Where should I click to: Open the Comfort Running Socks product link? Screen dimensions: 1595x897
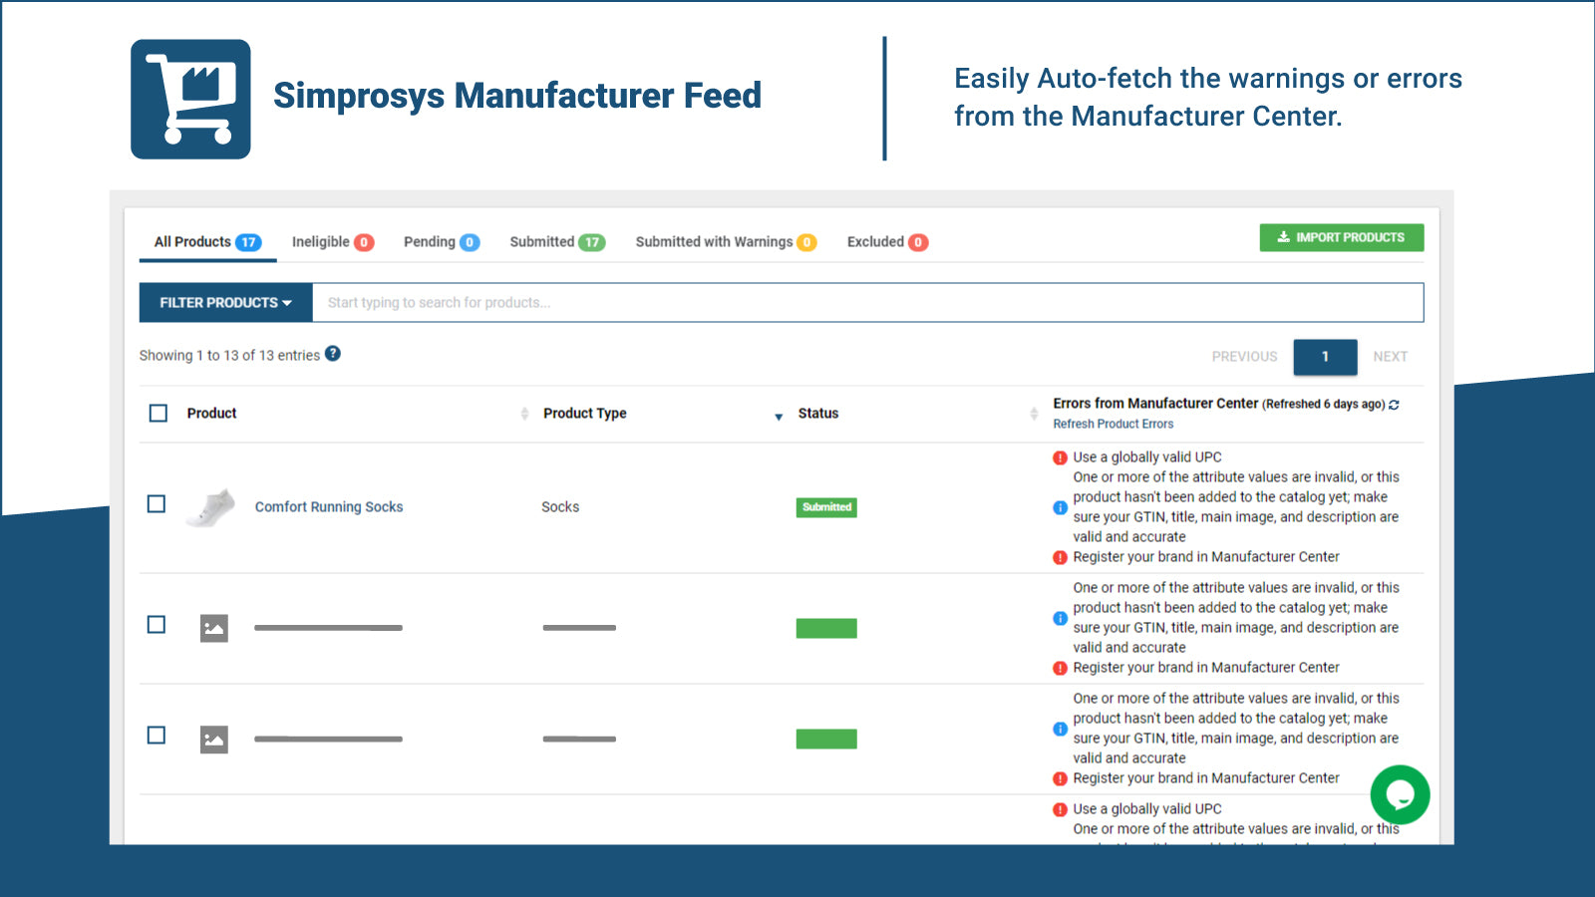pos(328,506)
